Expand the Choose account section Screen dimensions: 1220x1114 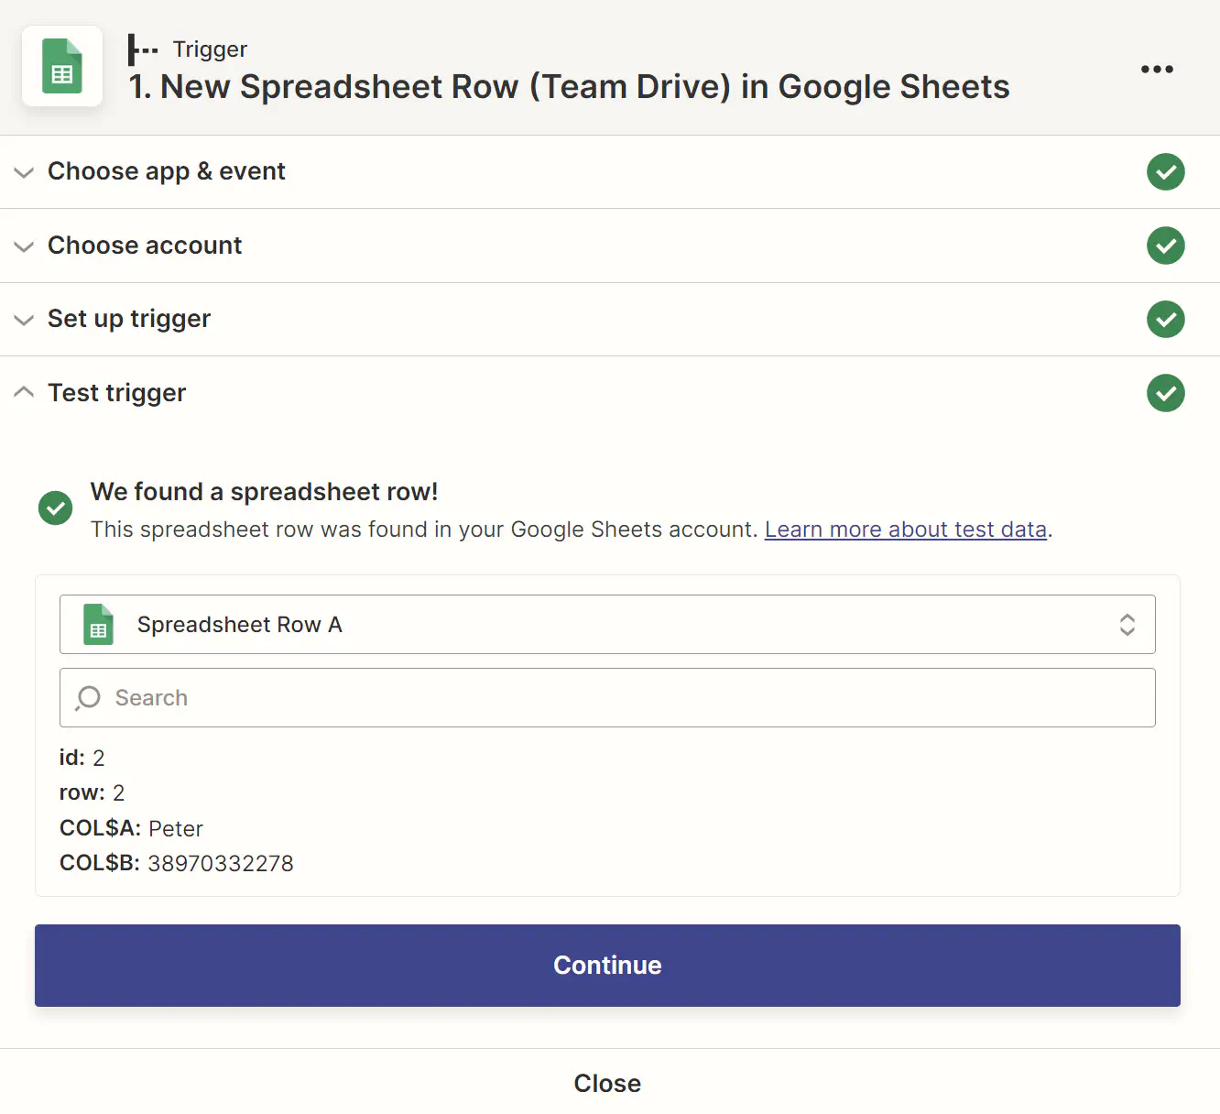[x=610, y=246]
